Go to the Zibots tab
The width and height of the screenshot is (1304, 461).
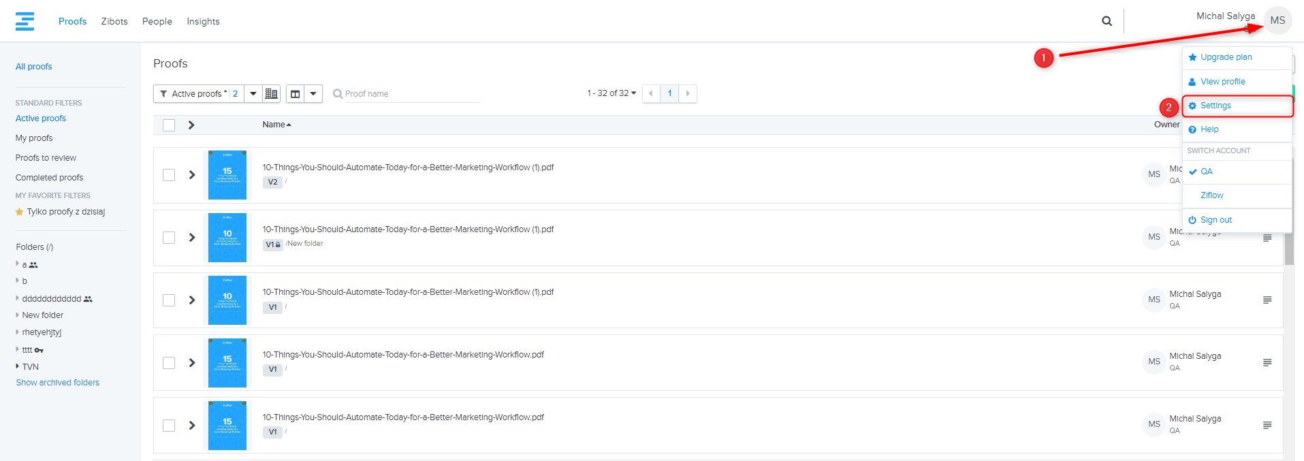[x=114, y=21]
